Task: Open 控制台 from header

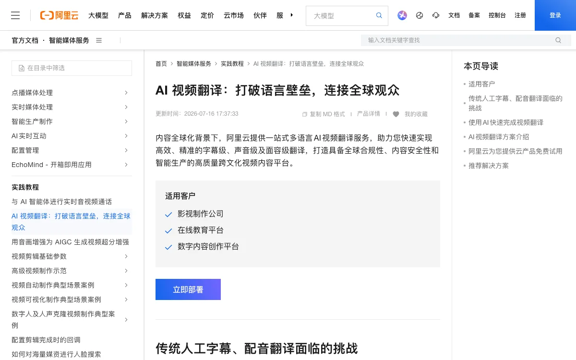Action: point(497,15)
